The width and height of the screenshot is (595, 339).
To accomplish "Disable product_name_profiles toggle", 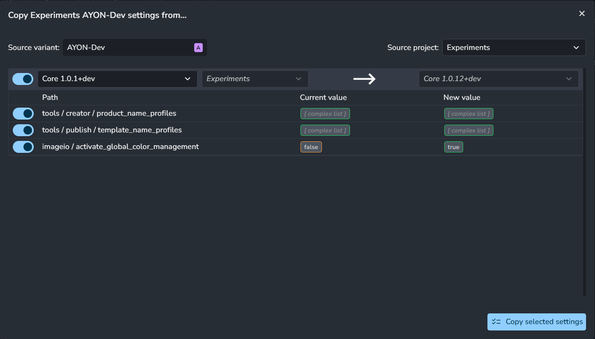I will pos(23,114).
